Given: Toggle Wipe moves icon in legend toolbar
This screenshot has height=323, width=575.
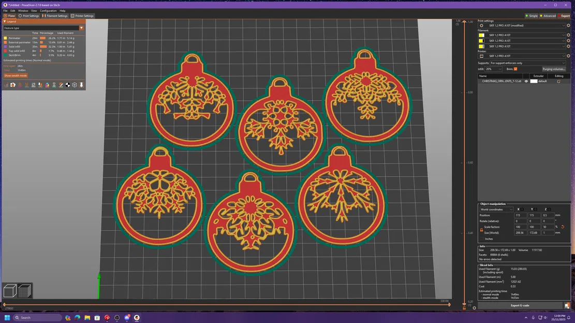Looking at the screenshot, I should pyautogui.click(x=13, y=85).
